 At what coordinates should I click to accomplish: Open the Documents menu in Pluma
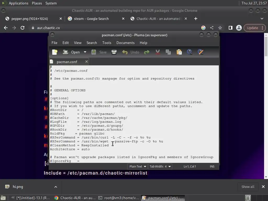[x=125, y=43]
